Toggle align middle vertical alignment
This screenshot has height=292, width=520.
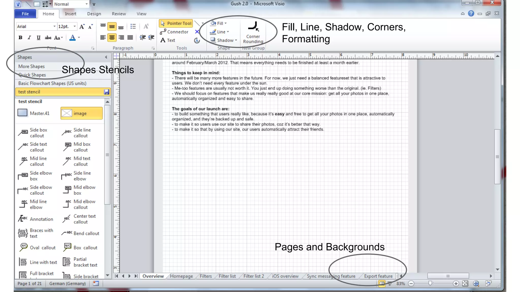click(x=112, y=26)
